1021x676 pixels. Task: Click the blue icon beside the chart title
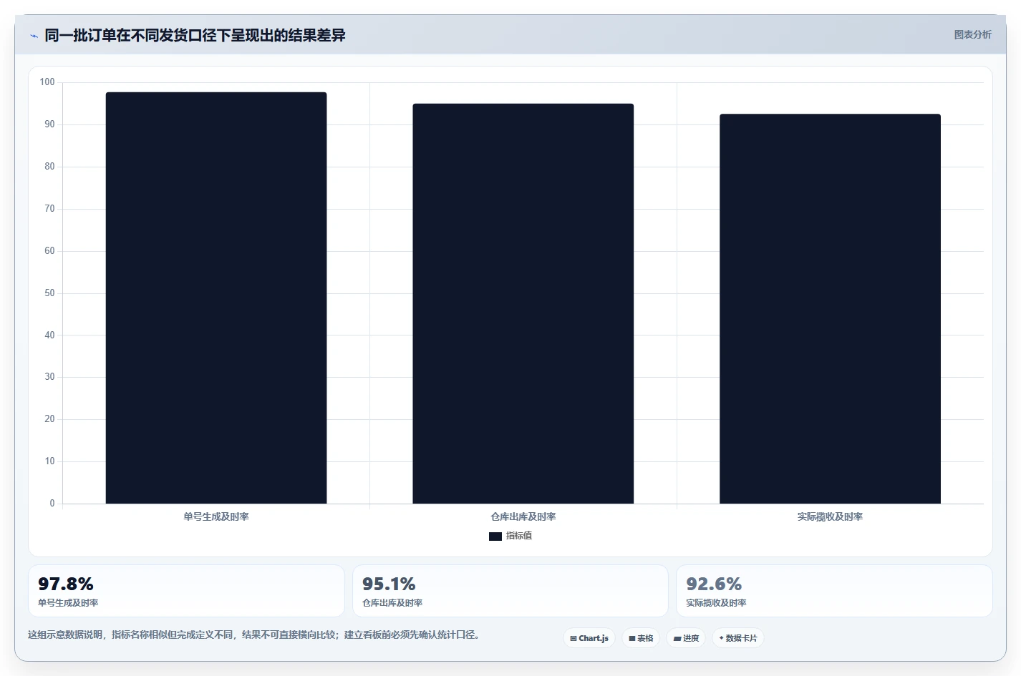(34, 36)
